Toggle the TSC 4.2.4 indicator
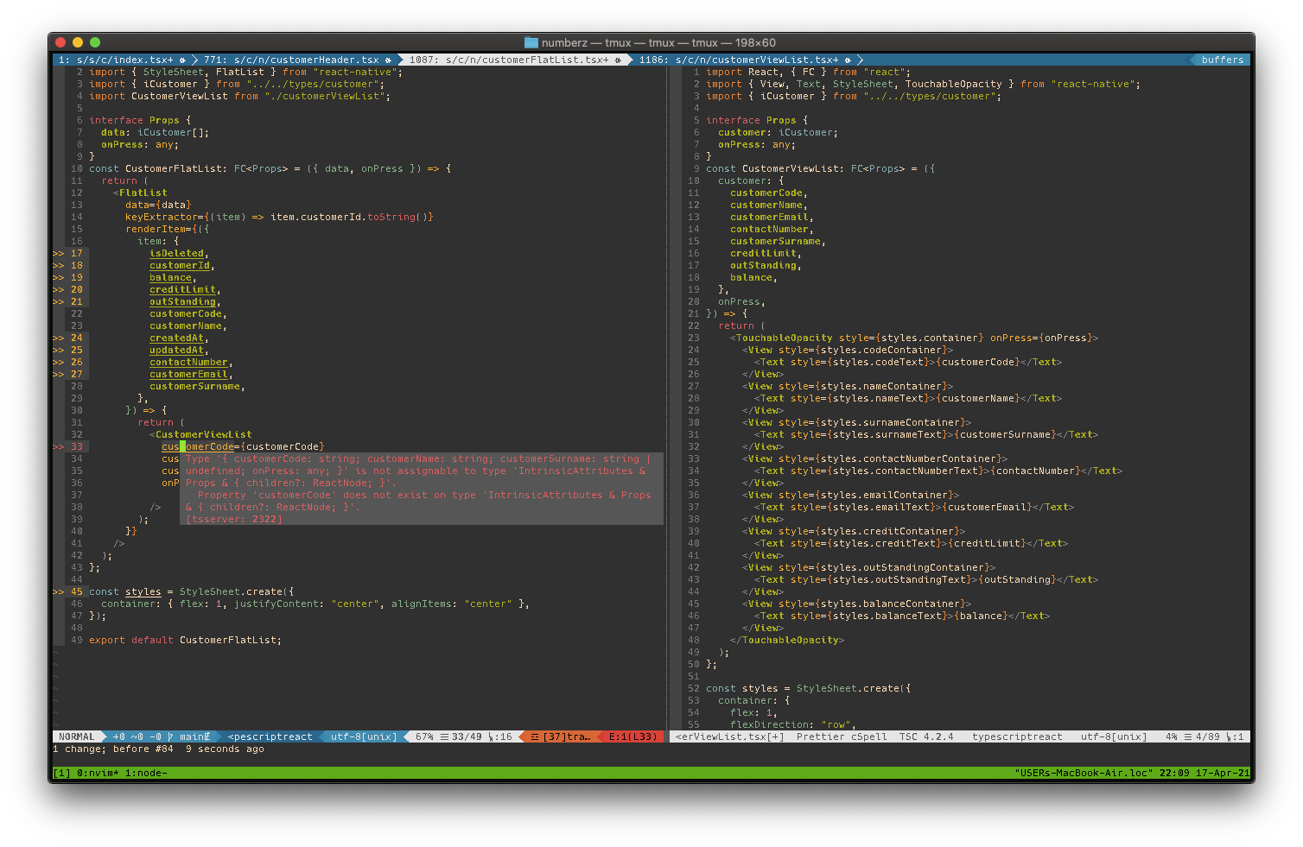The image size is (1303, 847). click(928, 736)
